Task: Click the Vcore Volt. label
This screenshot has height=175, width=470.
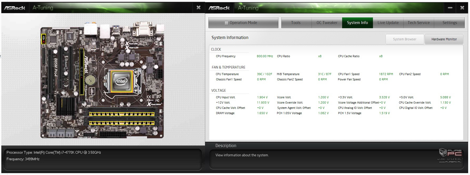Action: pyautogui.click(x=284, y=97)
